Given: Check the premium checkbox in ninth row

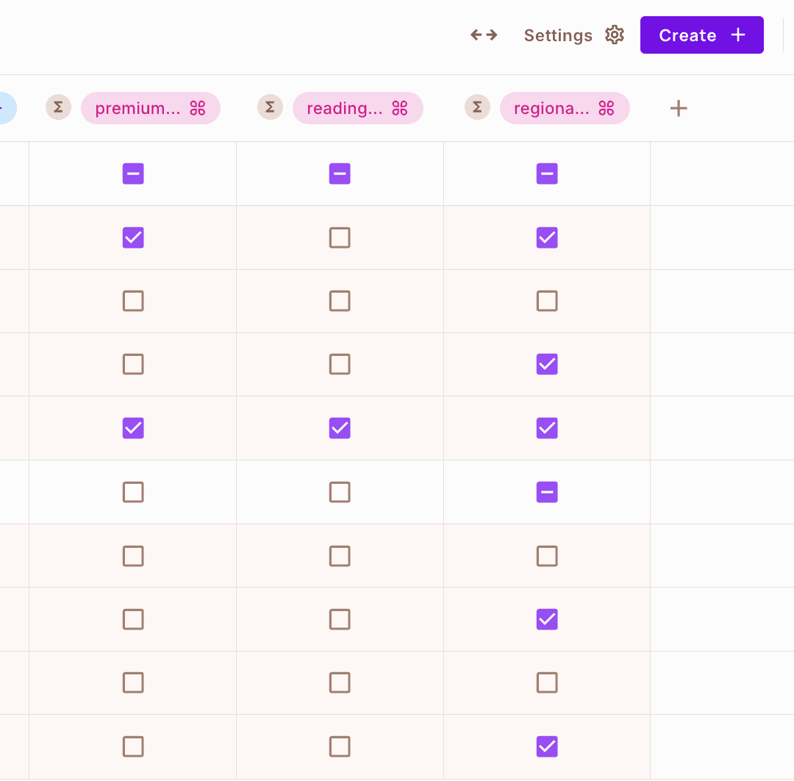Looking at the screenshot, I should pyautogui.click(x=133, y=682).
